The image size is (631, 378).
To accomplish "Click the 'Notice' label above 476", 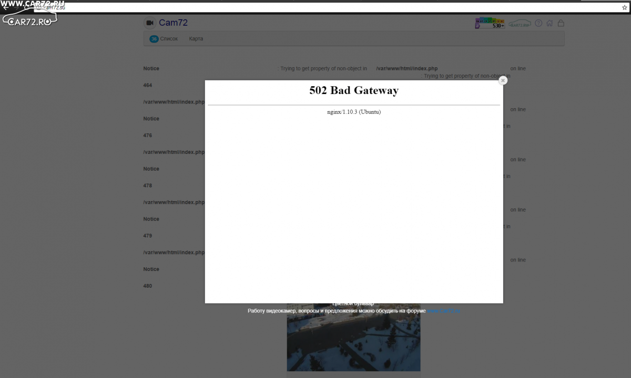I will pos(151,119).
